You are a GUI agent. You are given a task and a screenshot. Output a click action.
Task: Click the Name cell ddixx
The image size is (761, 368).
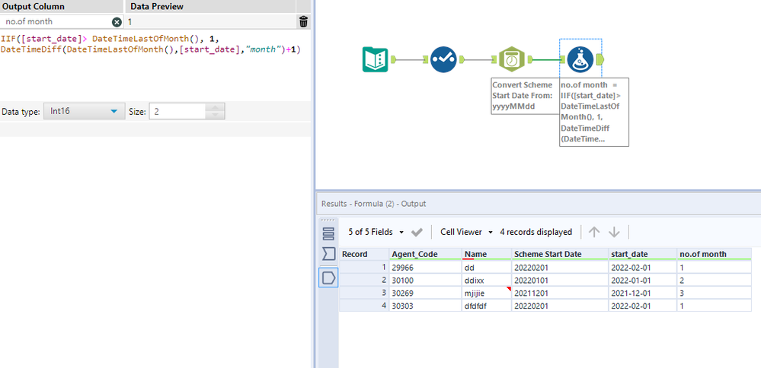tap(487, 280)
